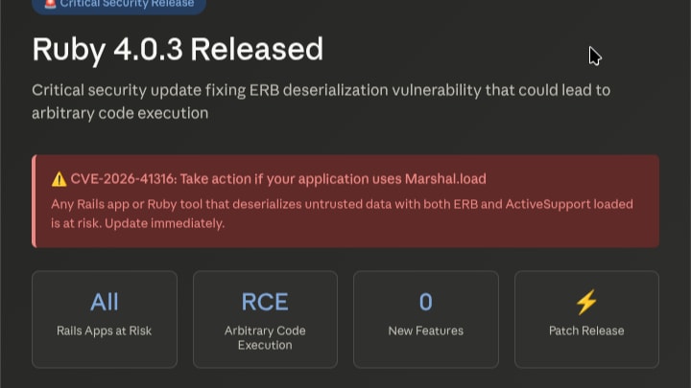Click the lightning bolt icon above Patch Release

tap(586, 303)
